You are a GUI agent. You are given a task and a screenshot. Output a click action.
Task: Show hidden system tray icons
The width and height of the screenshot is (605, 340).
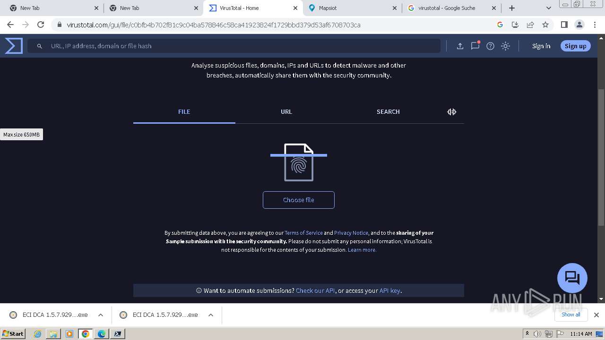(x=527, y=334)
